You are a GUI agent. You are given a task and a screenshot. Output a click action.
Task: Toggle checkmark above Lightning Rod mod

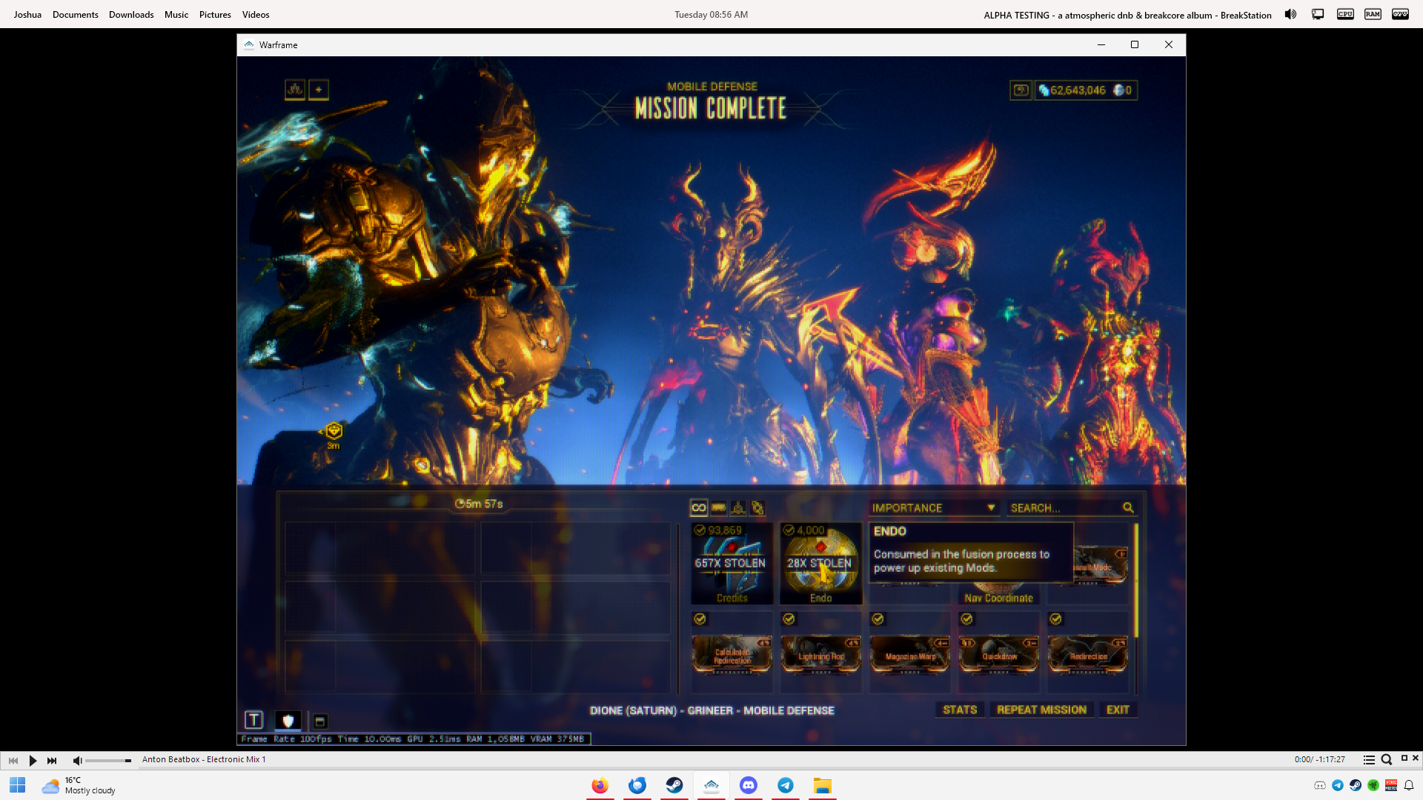tap(789, 619)
